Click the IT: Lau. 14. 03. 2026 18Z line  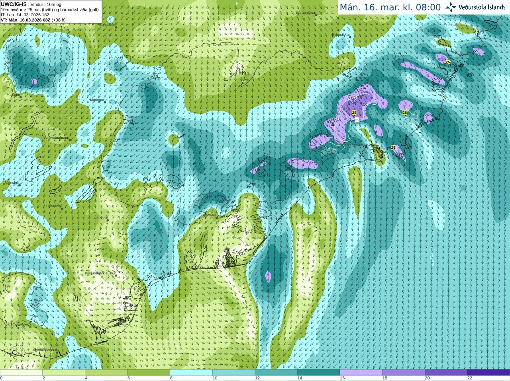[x=25, y=15]
